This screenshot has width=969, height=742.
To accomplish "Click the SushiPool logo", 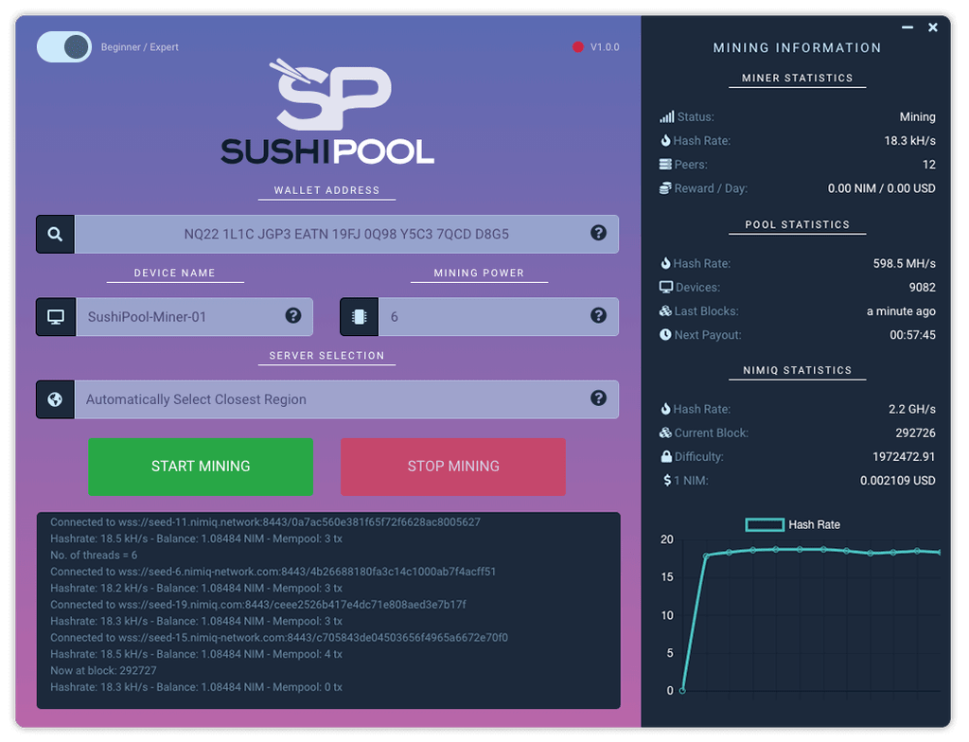I will [x=327, y=112].
